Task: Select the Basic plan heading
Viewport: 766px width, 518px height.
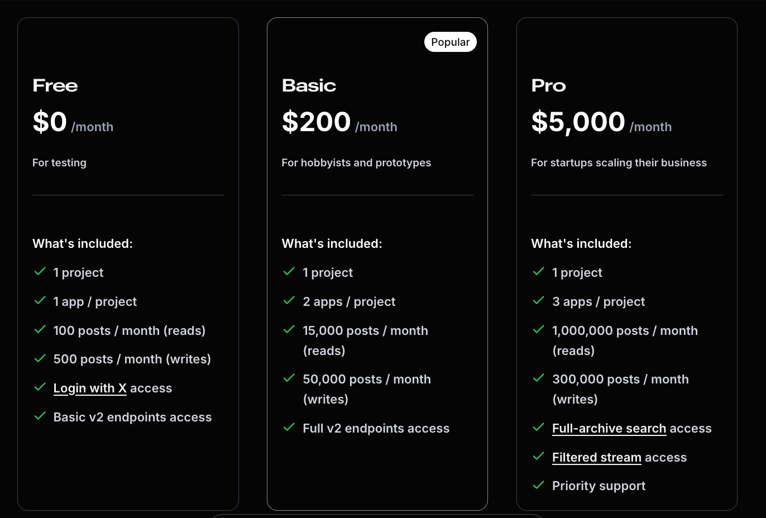Action: pyautogui.click(x=309, y=85)
